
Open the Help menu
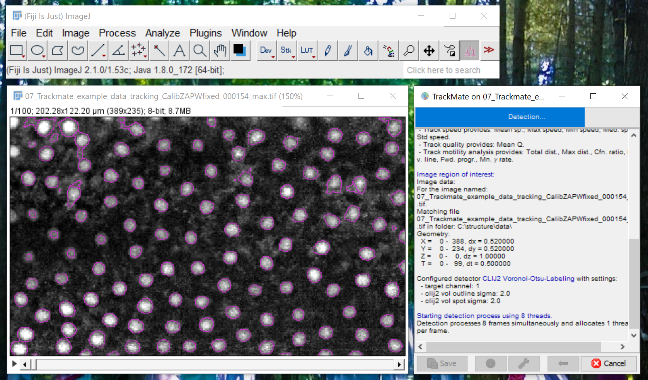coord(286,33)
